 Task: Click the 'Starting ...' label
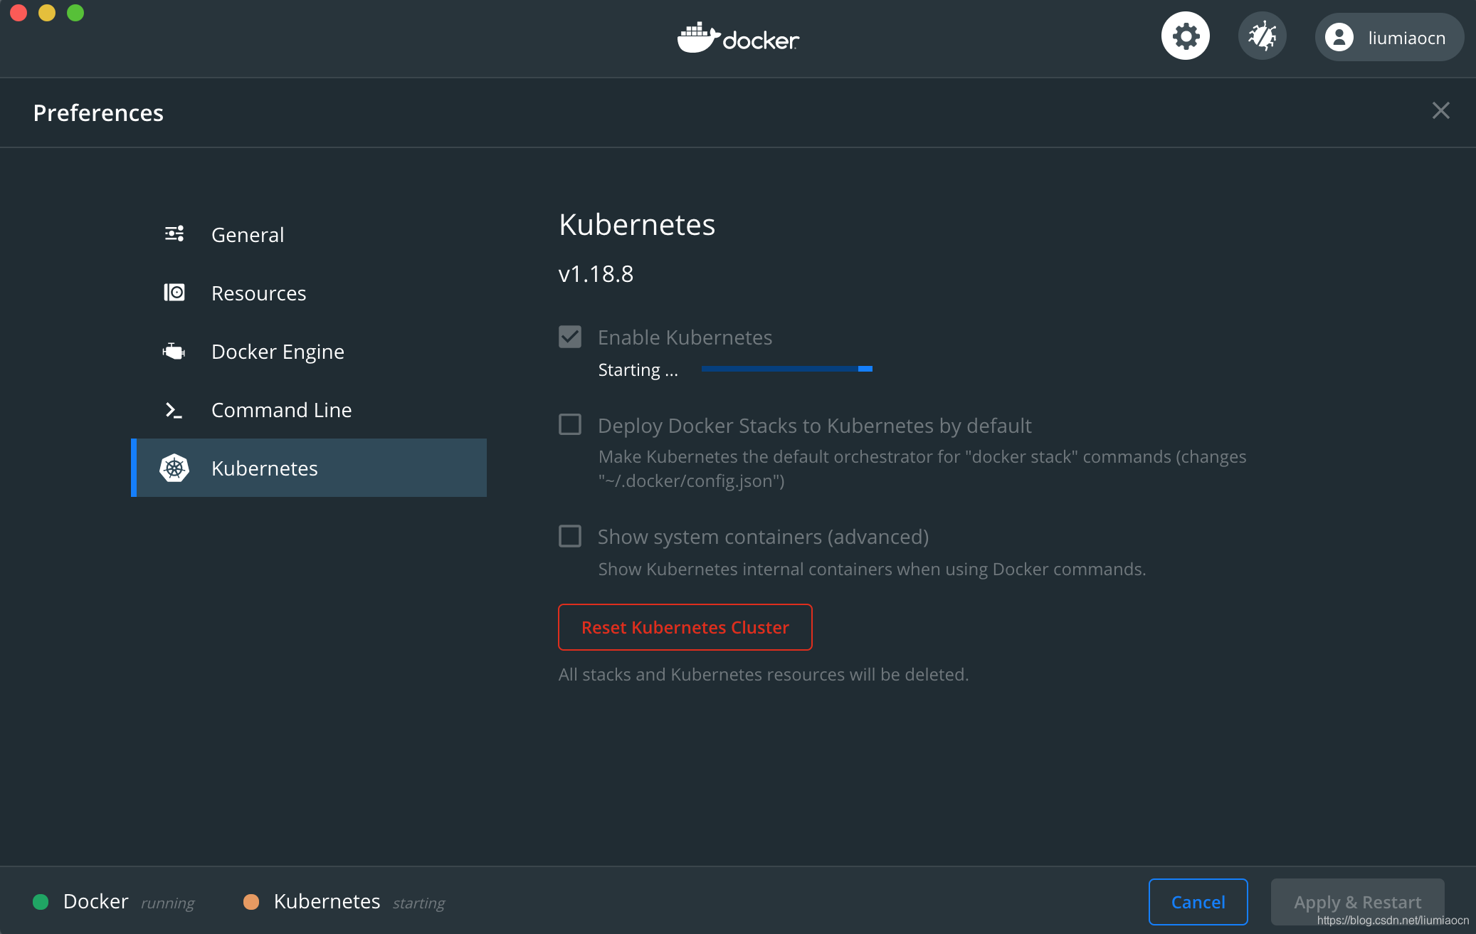(x=638, y=370)
